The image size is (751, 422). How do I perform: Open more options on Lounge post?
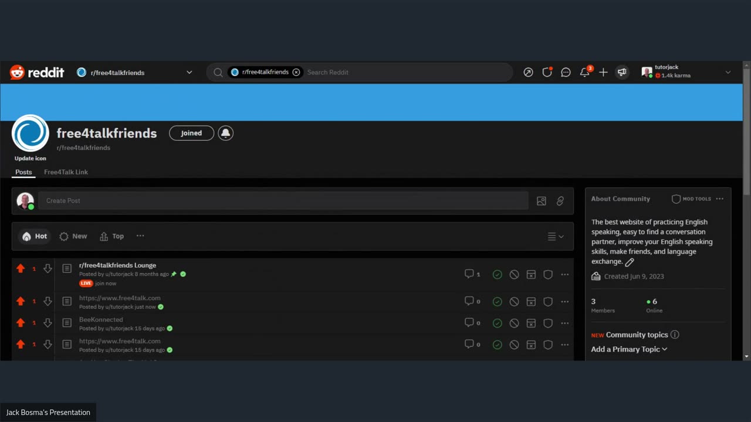565,274
